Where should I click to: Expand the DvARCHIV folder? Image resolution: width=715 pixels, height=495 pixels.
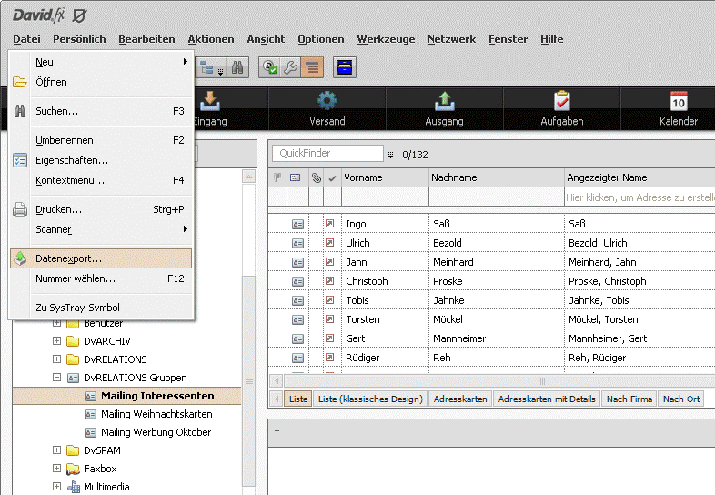[x=56, y=341]
